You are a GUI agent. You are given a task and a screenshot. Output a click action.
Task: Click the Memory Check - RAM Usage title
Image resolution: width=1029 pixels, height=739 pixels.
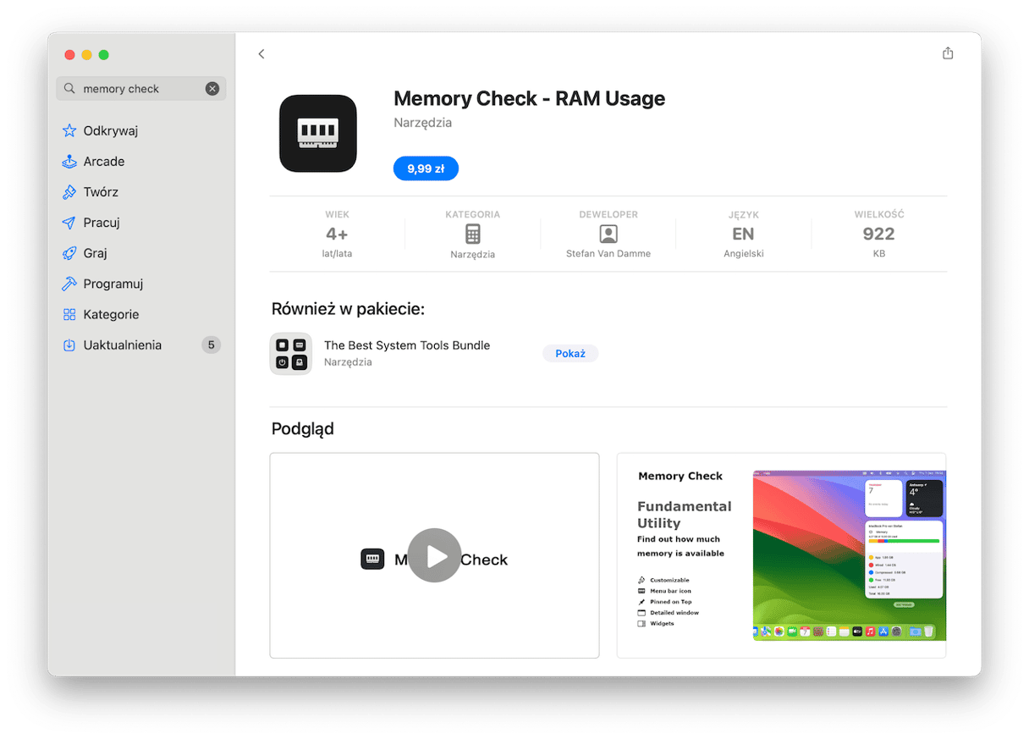pyautogui.click(x=530, y=99)
